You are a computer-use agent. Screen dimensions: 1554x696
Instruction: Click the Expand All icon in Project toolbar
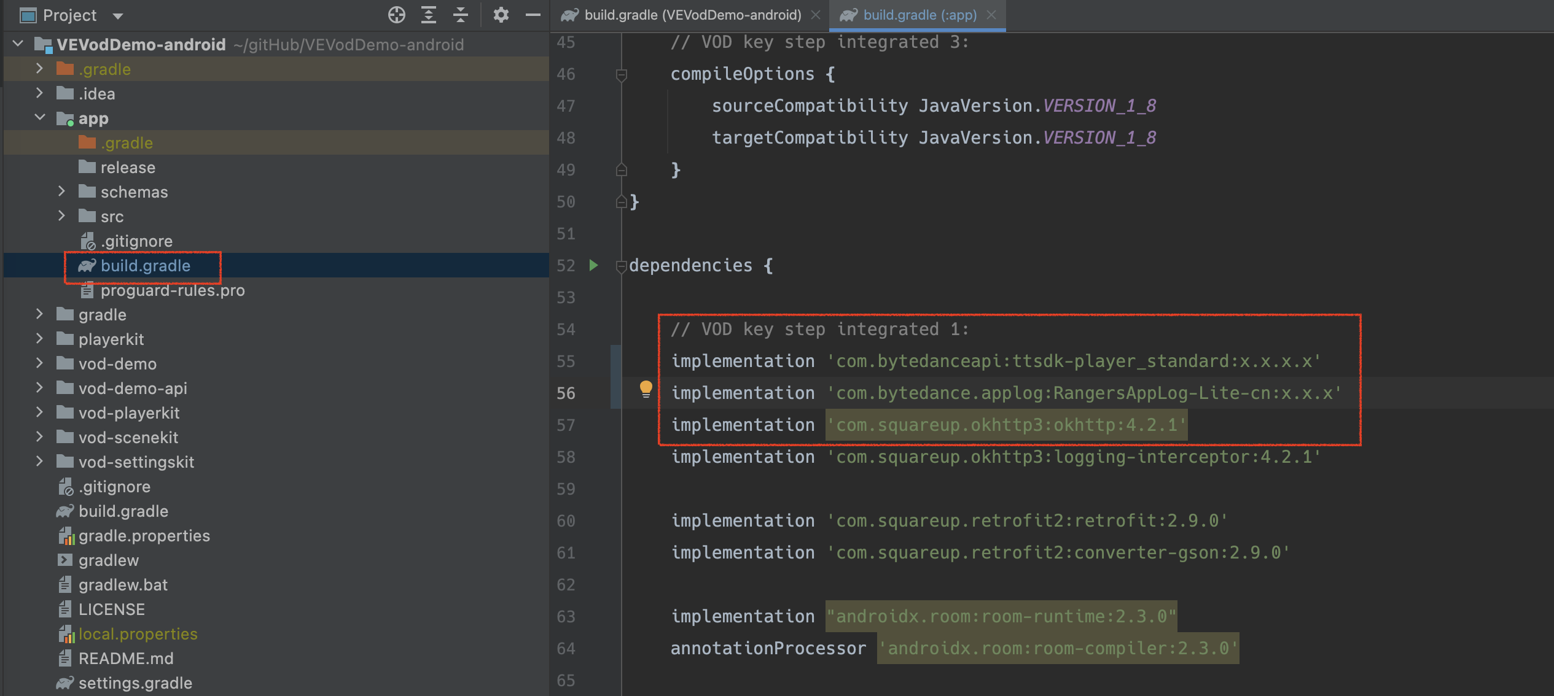tap(429, 15)
